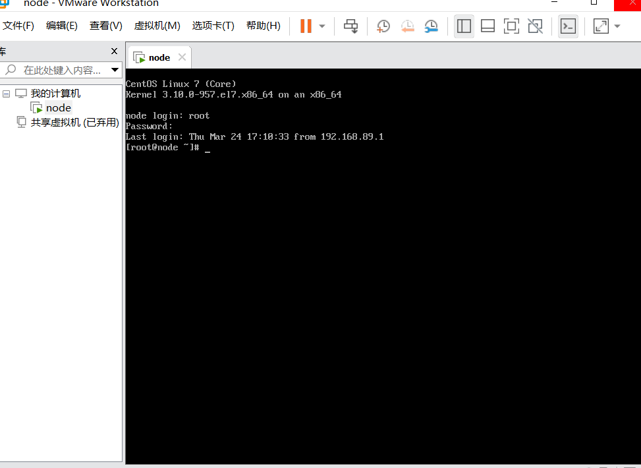Click the '[root@node ~]#' prompt line
This screenshot has width=641, height=468.
pos(162,147)
